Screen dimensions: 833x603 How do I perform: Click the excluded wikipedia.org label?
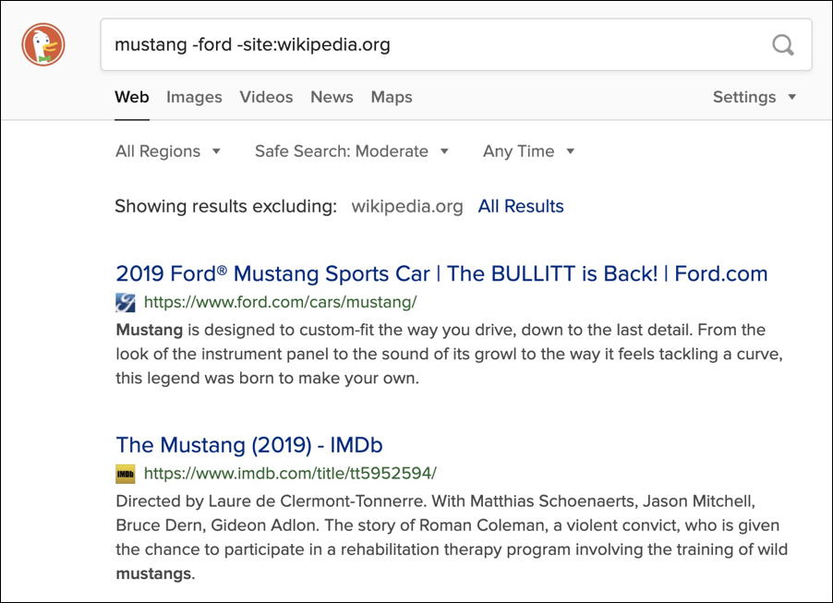pos(407,206)
